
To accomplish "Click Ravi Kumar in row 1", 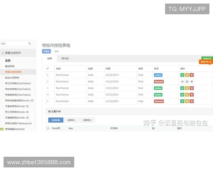I will pyautogui.click(x=62, y=75).
